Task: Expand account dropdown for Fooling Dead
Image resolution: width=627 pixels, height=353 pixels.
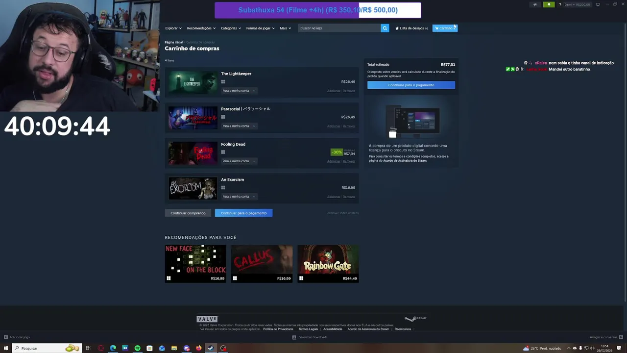Action: point(239,161)
